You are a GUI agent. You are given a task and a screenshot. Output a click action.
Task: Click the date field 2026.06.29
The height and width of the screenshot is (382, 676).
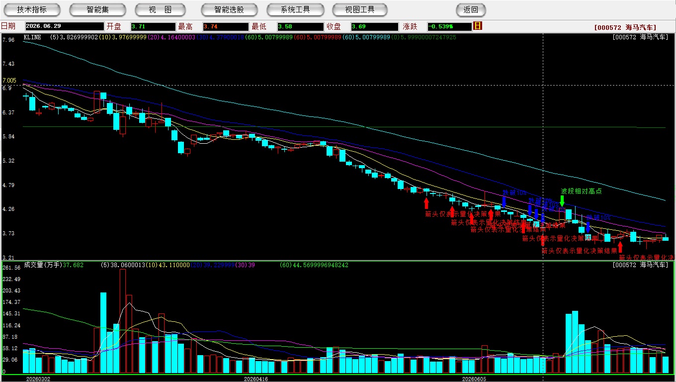65,26
